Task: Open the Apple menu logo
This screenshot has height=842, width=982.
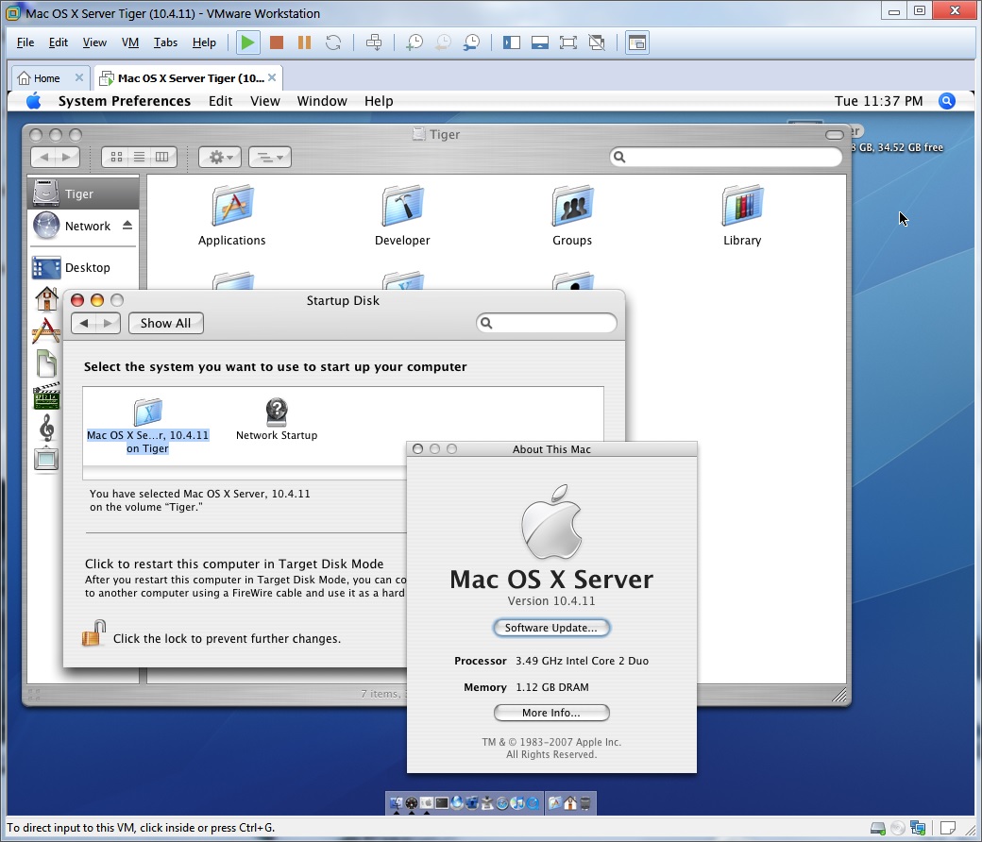Action: [34, 101]
